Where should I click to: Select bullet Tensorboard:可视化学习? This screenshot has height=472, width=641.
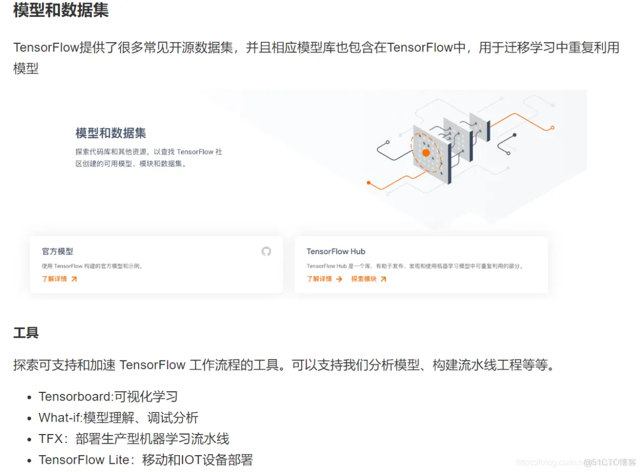[x=108, y=396]
